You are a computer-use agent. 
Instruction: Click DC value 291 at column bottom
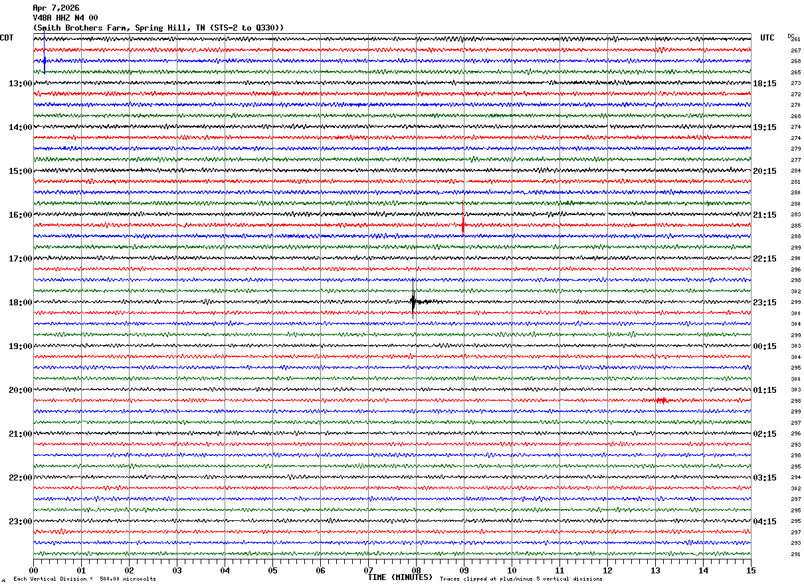796,554
